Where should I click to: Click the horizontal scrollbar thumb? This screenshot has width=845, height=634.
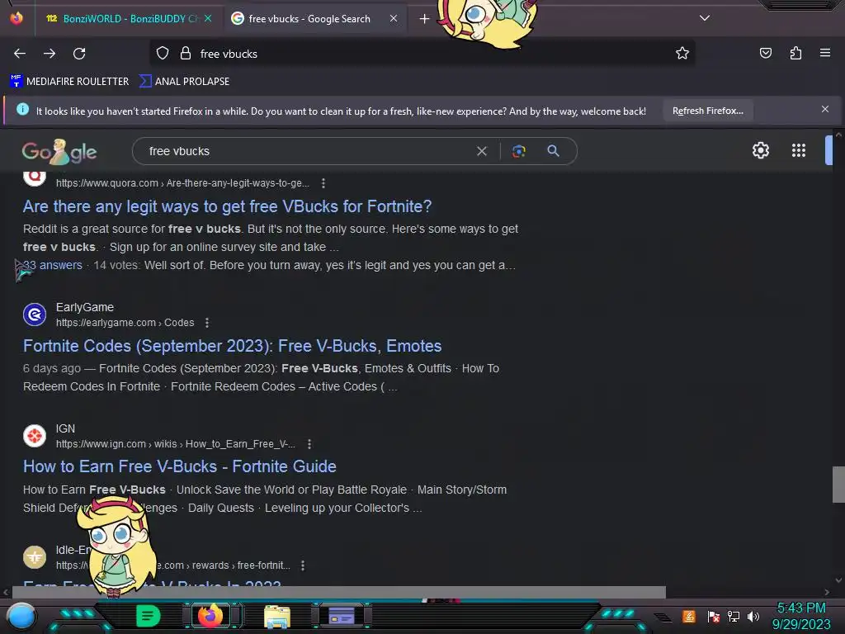pyautogui.click(x=339, y=592)
